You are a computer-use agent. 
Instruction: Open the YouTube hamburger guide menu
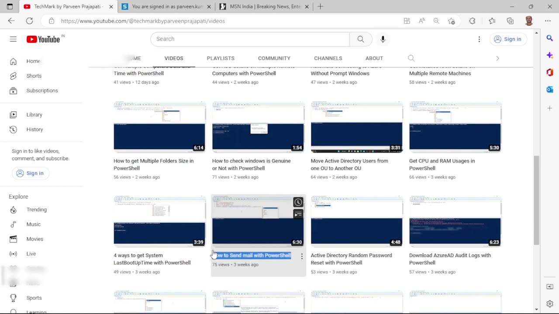coord(13,39)
